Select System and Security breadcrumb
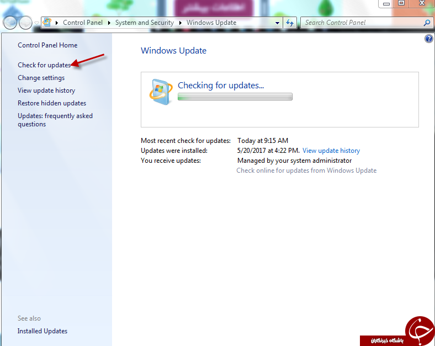 coord(145,23)
